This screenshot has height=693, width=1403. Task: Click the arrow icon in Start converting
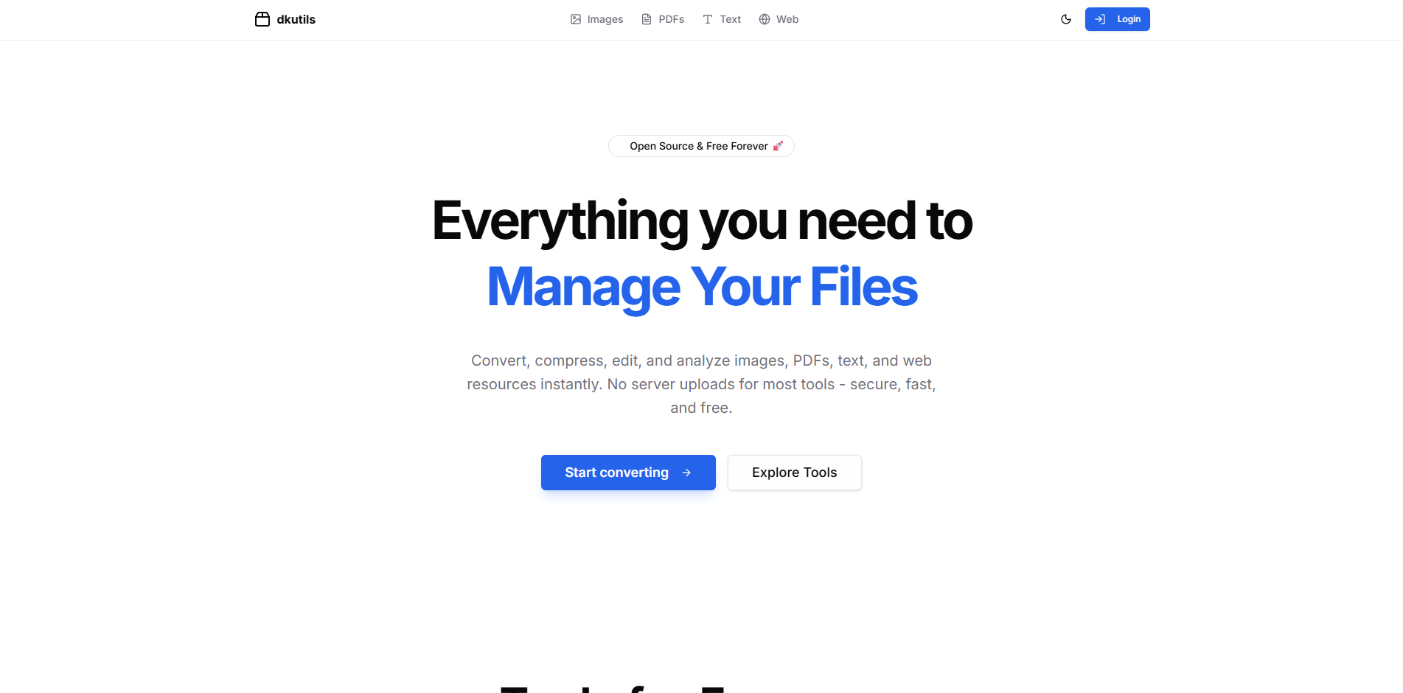(x=686, y=473)
